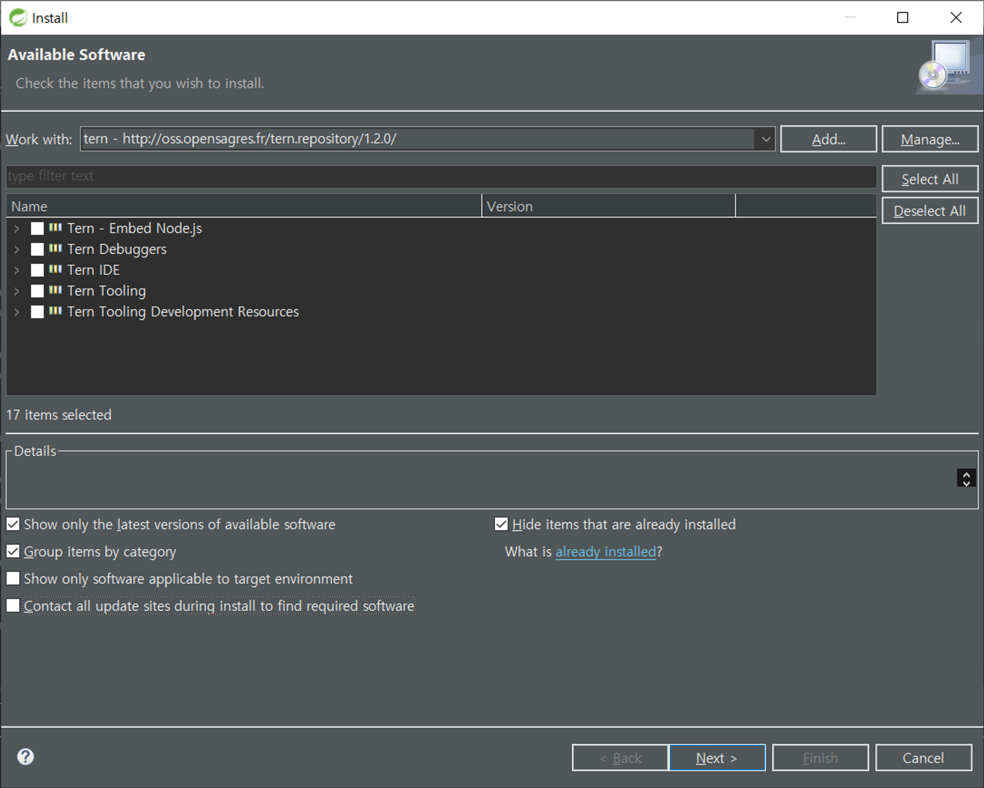This screenshot has width=984, height=788.
Task: Click the Deselect All button
Action: (x=930, y=211)
